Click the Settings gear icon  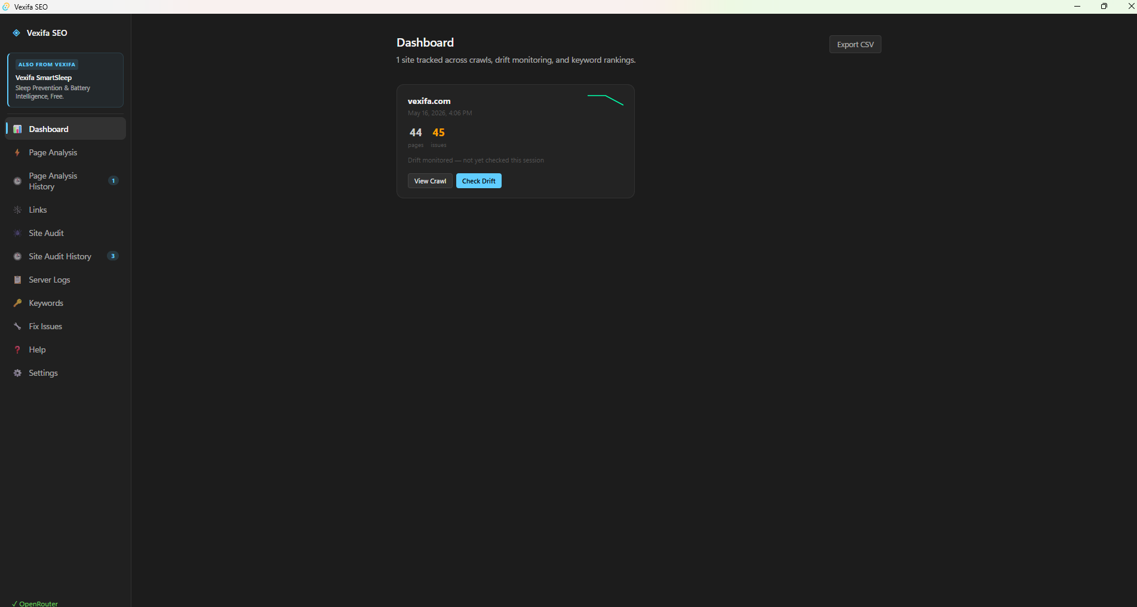coord(17,373)
